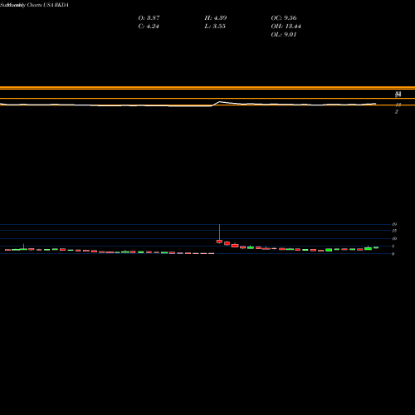Image resolution: width=415 pixels, height=415 pixels.
Task: Click the open price value 'O: 3.87'
Action: tap(149, 18)
